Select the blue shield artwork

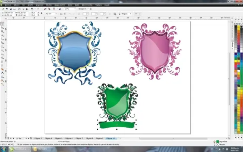tap(75, 52)
